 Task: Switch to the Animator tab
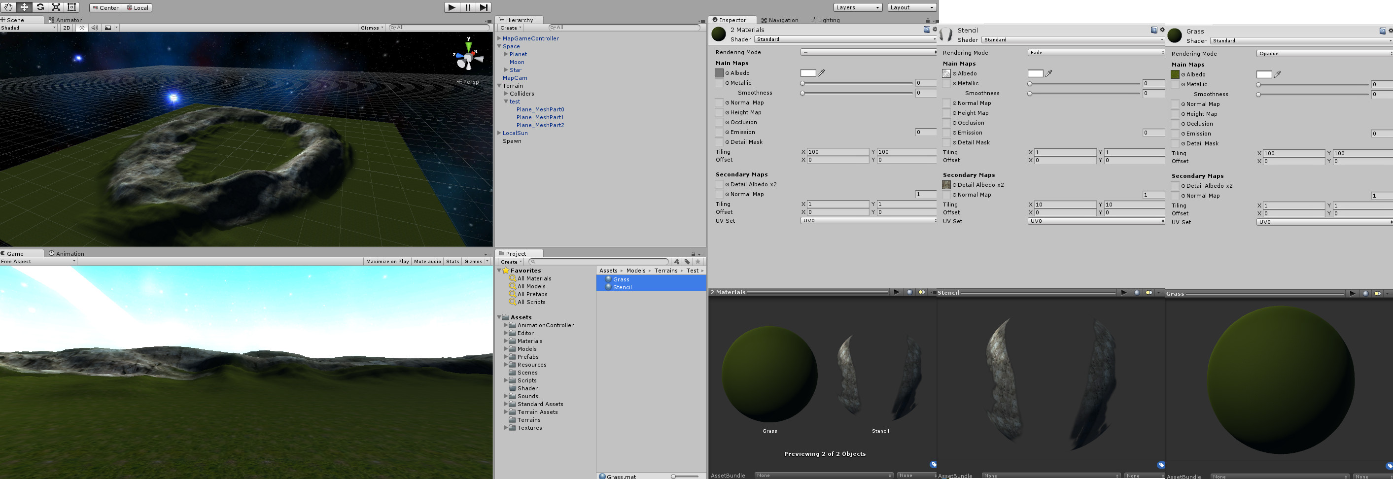[66, 20]
